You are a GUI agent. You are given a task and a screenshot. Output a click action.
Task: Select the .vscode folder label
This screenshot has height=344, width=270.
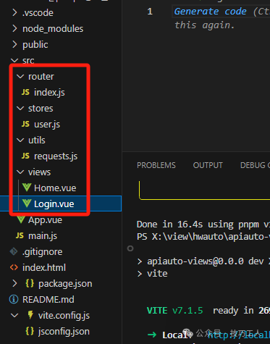point(38,12)
